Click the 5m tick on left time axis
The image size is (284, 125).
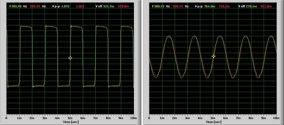click(x=70, y=118)
